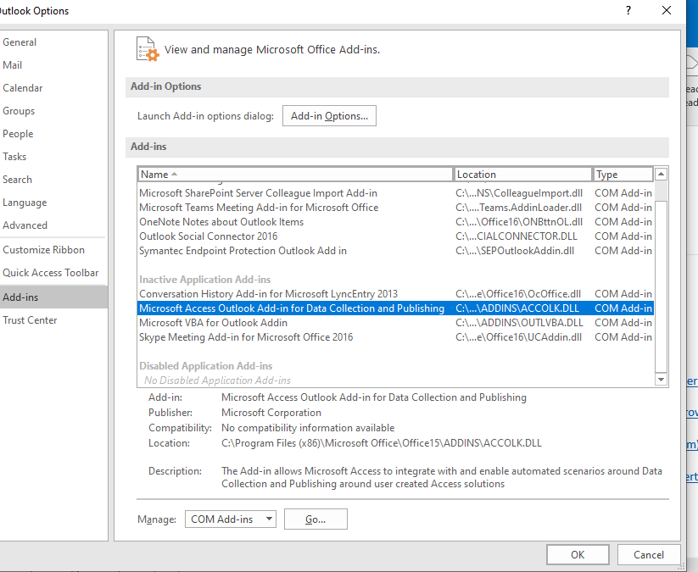Click the Cancel button
Viewport: 698px width, 572px height.
pos(649,555)
